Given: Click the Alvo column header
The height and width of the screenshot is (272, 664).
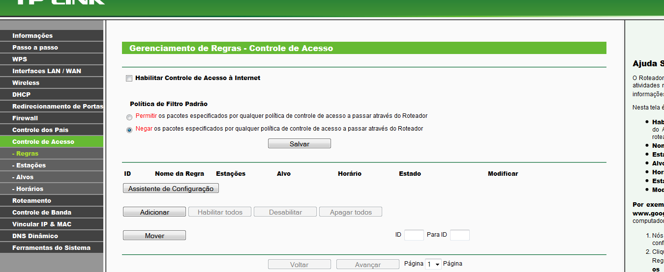Looking at the screenshot, I should pyautogui.click(x=284, y=174).
